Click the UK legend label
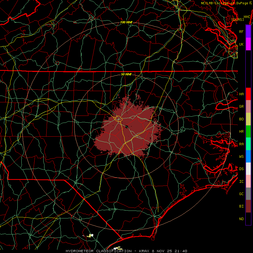253x253 pixels. tap(241, 44)
